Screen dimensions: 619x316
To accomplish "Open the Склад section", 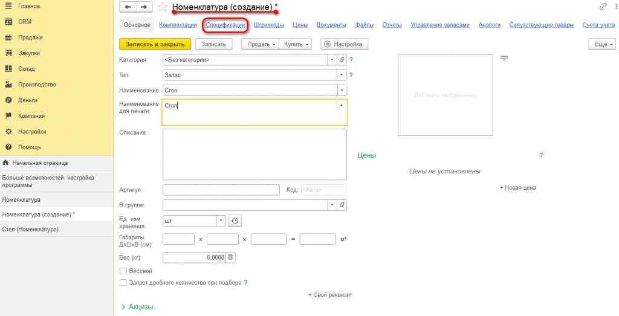I will pos(26,69).
